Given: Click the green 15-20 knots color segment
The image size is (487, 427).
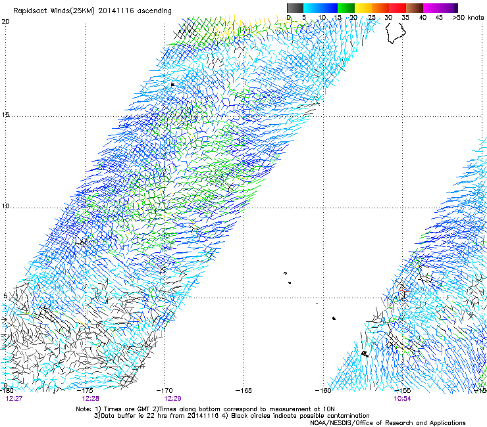Looking at the screenshot, I should tap(346, 8).
